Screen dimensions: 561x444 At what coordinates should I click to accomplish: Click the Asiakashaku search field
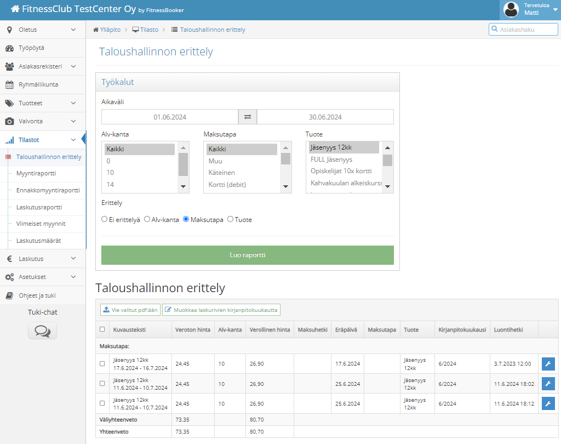[x=523, y=30]
